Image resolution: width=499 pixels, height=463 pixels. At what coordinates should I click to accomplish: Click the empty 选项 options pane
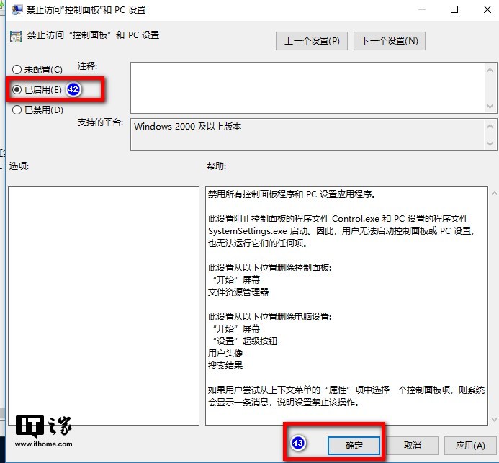[x=104, y=306]
